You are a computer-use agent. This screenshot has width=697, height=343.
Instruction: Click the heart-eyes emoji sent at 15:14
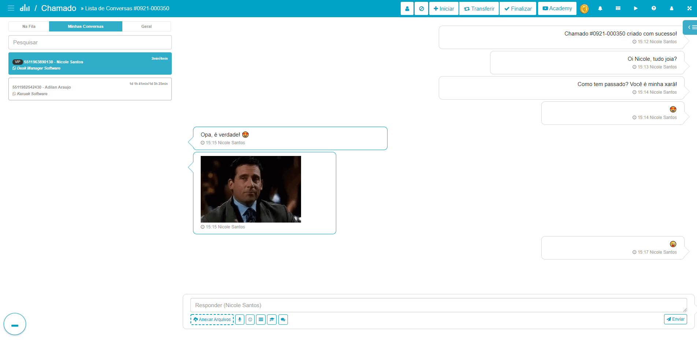pos(673,109)
